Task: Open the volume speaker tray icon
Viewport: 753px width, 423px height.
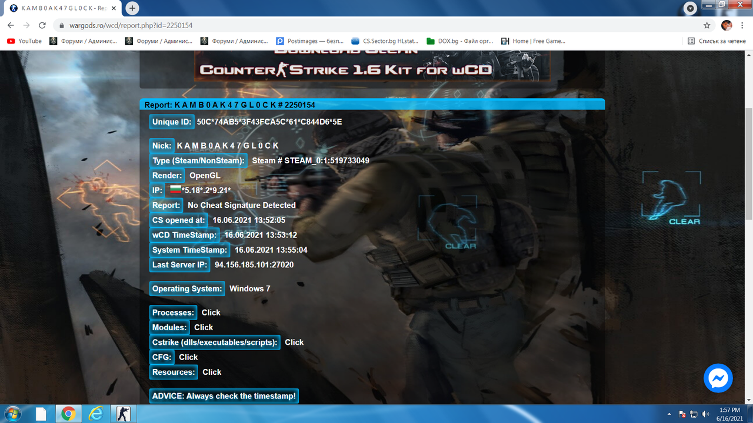Action: [x=705, y=414]
